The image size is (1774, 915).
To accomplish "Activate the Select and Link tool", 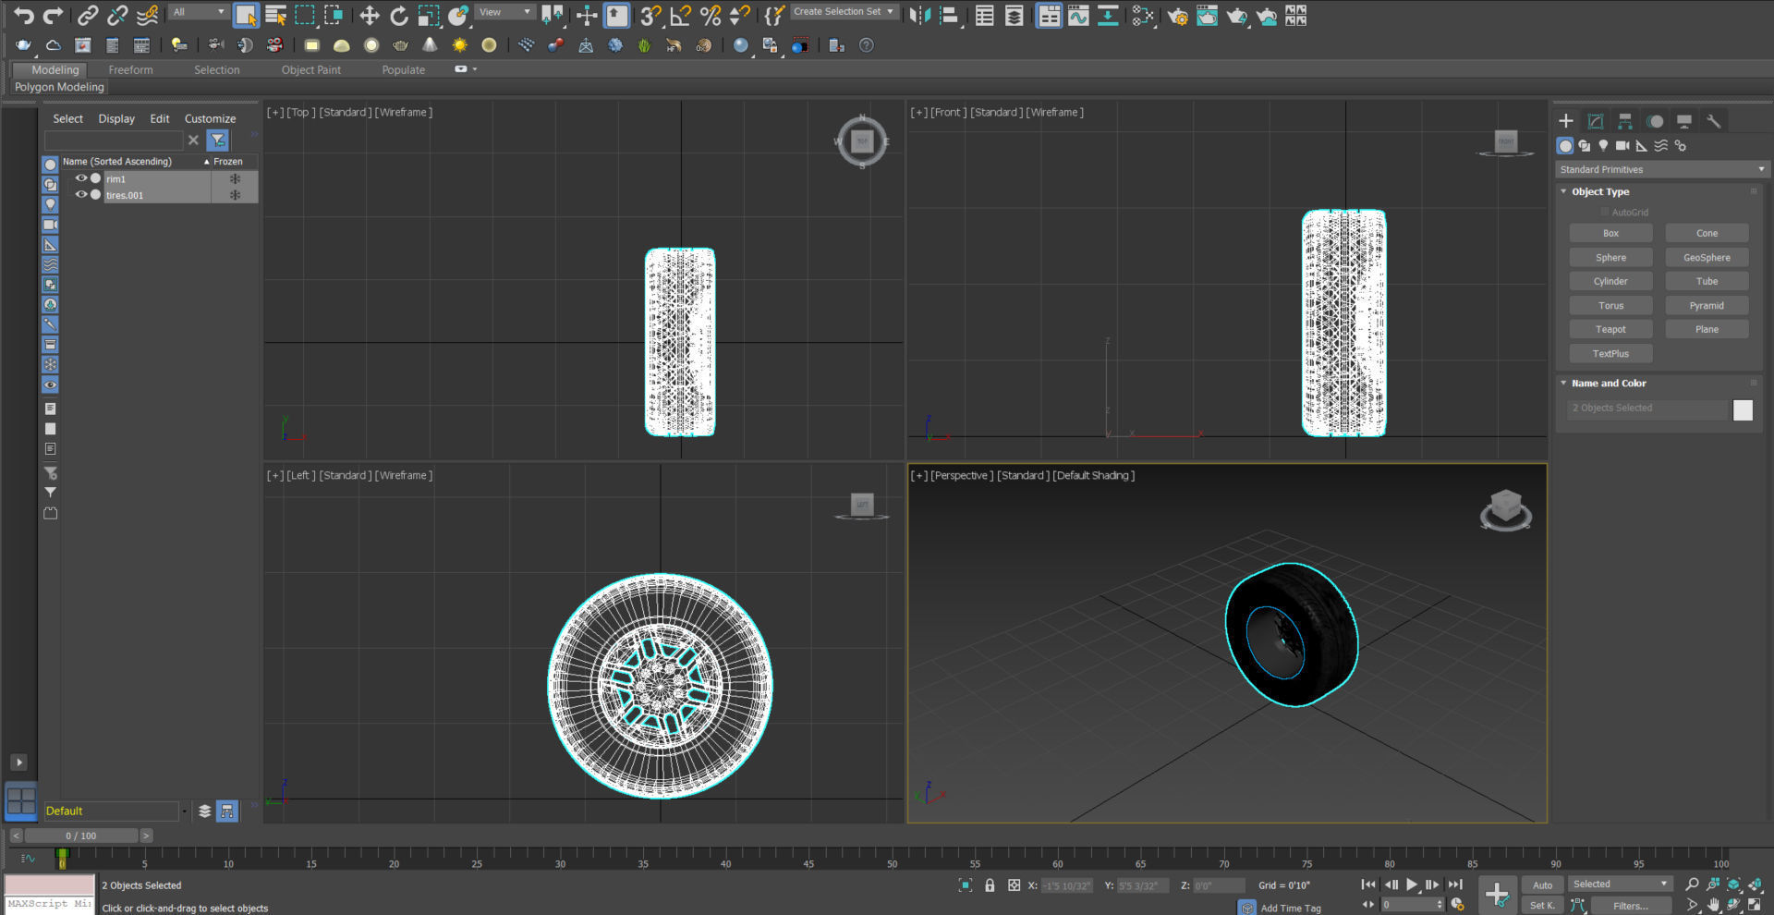I will click(x=88, y=15).
